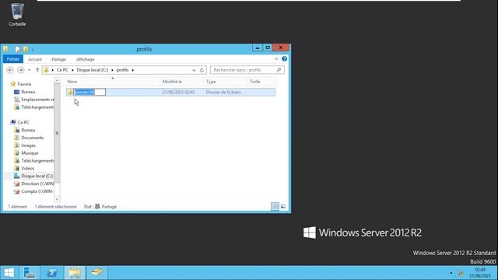498x280 pixels.
Task: Select Images in navigation pane
Action: 28,145
